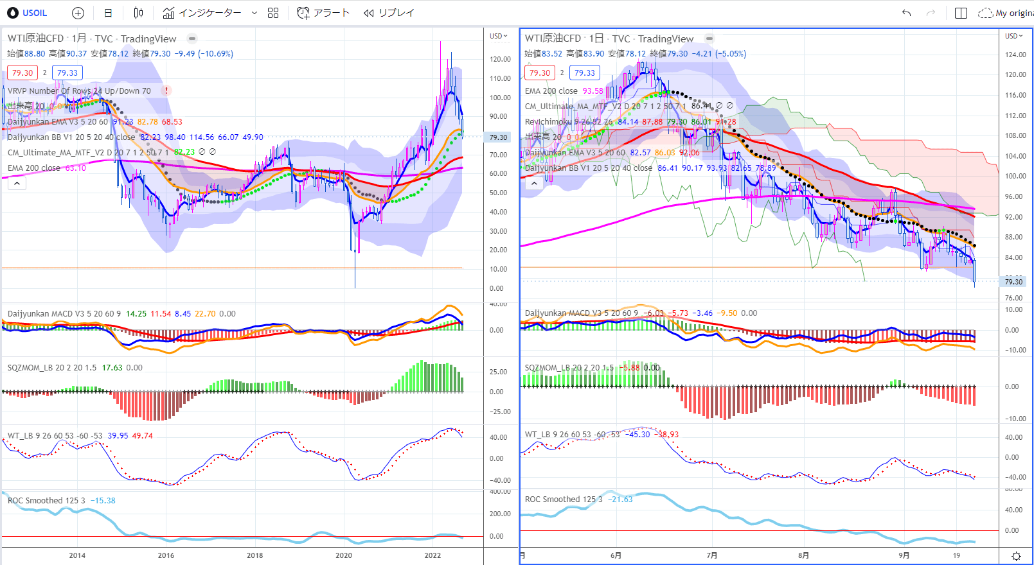Open the My original saved layout
The height and width of the screenshot is (565, 1034).
[1006, 13]
